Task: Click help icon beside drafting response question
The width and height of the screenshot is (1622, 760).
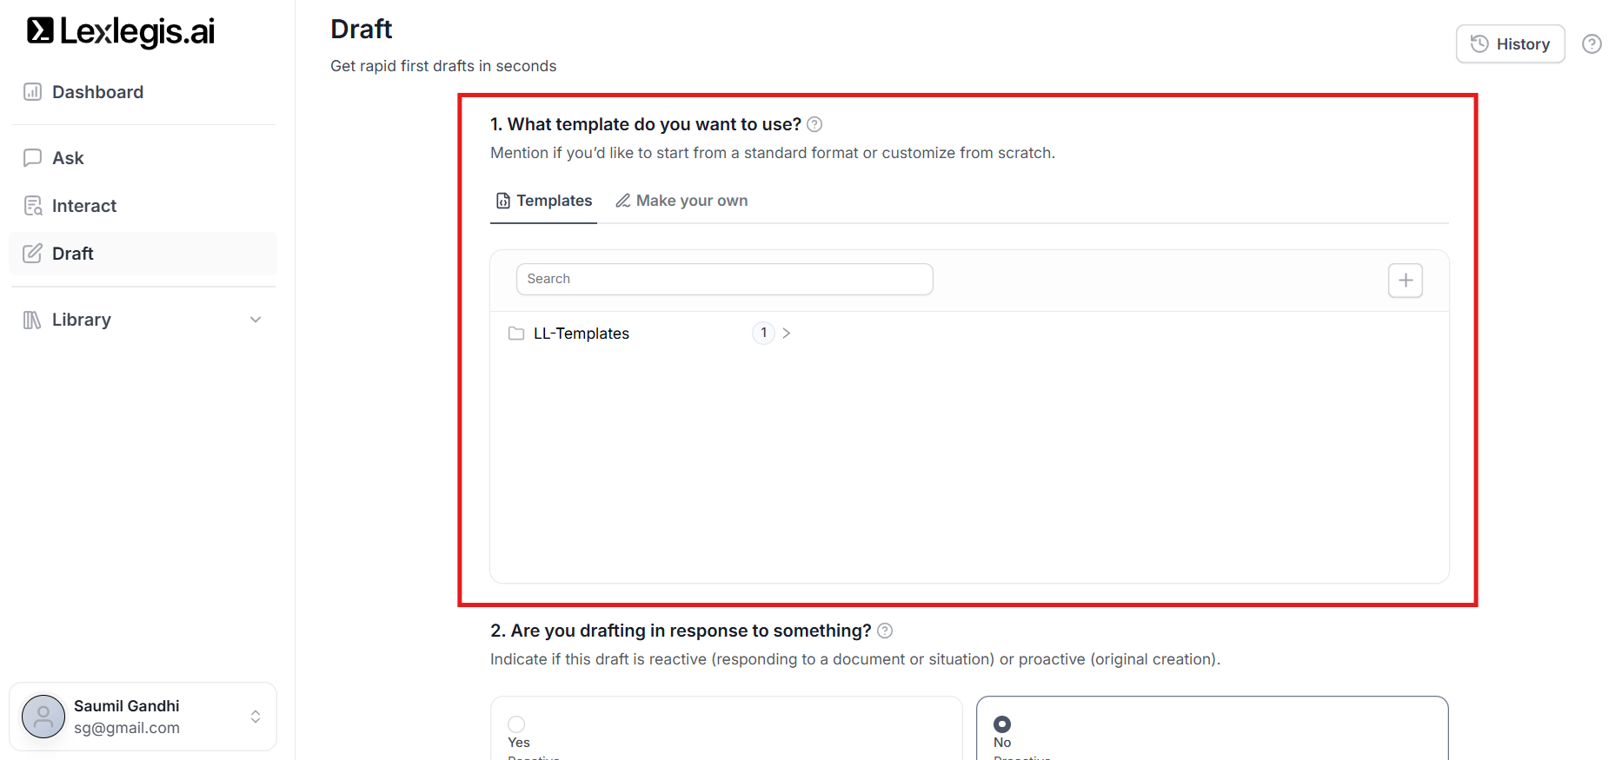Action: pyautogui.click(x=885, y=631)
